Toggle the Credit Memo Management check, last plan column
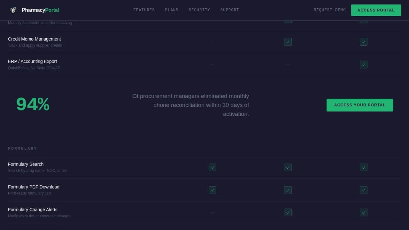Image resolution: width=409 pixels, height=230 pixels. pos(363,42)
